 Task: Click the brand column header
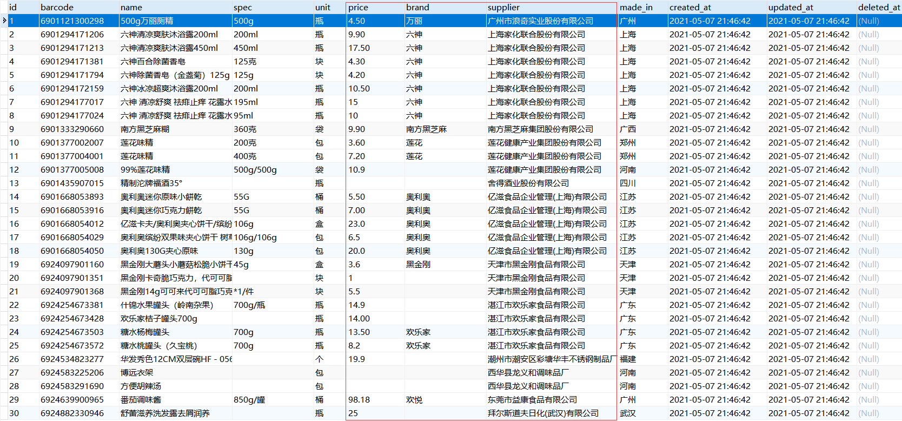click(x=445, y=7)
